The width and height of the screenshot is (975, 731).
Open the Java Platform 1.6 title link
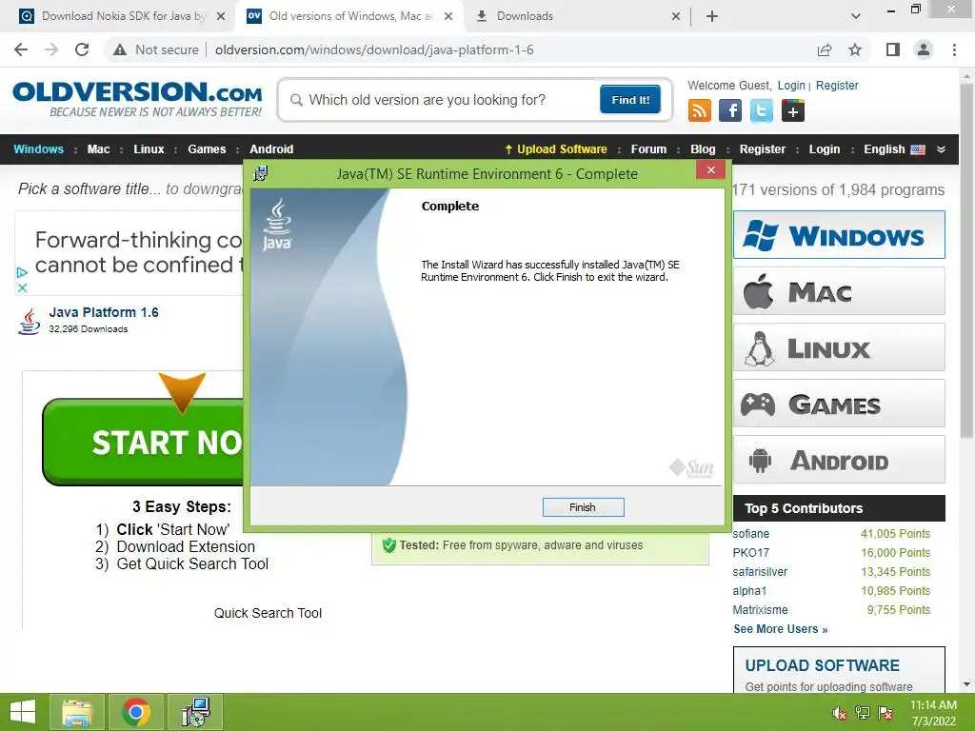(x=104, y=312)
